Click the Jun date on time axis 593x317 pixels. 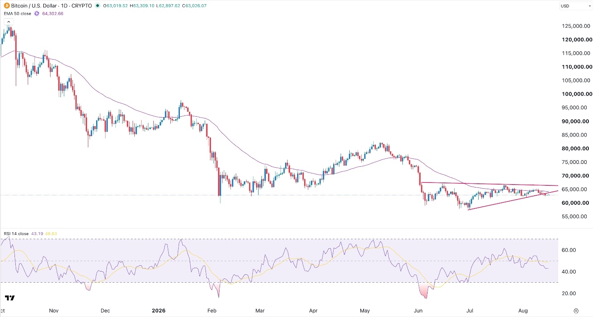click(x=419, y=310)
